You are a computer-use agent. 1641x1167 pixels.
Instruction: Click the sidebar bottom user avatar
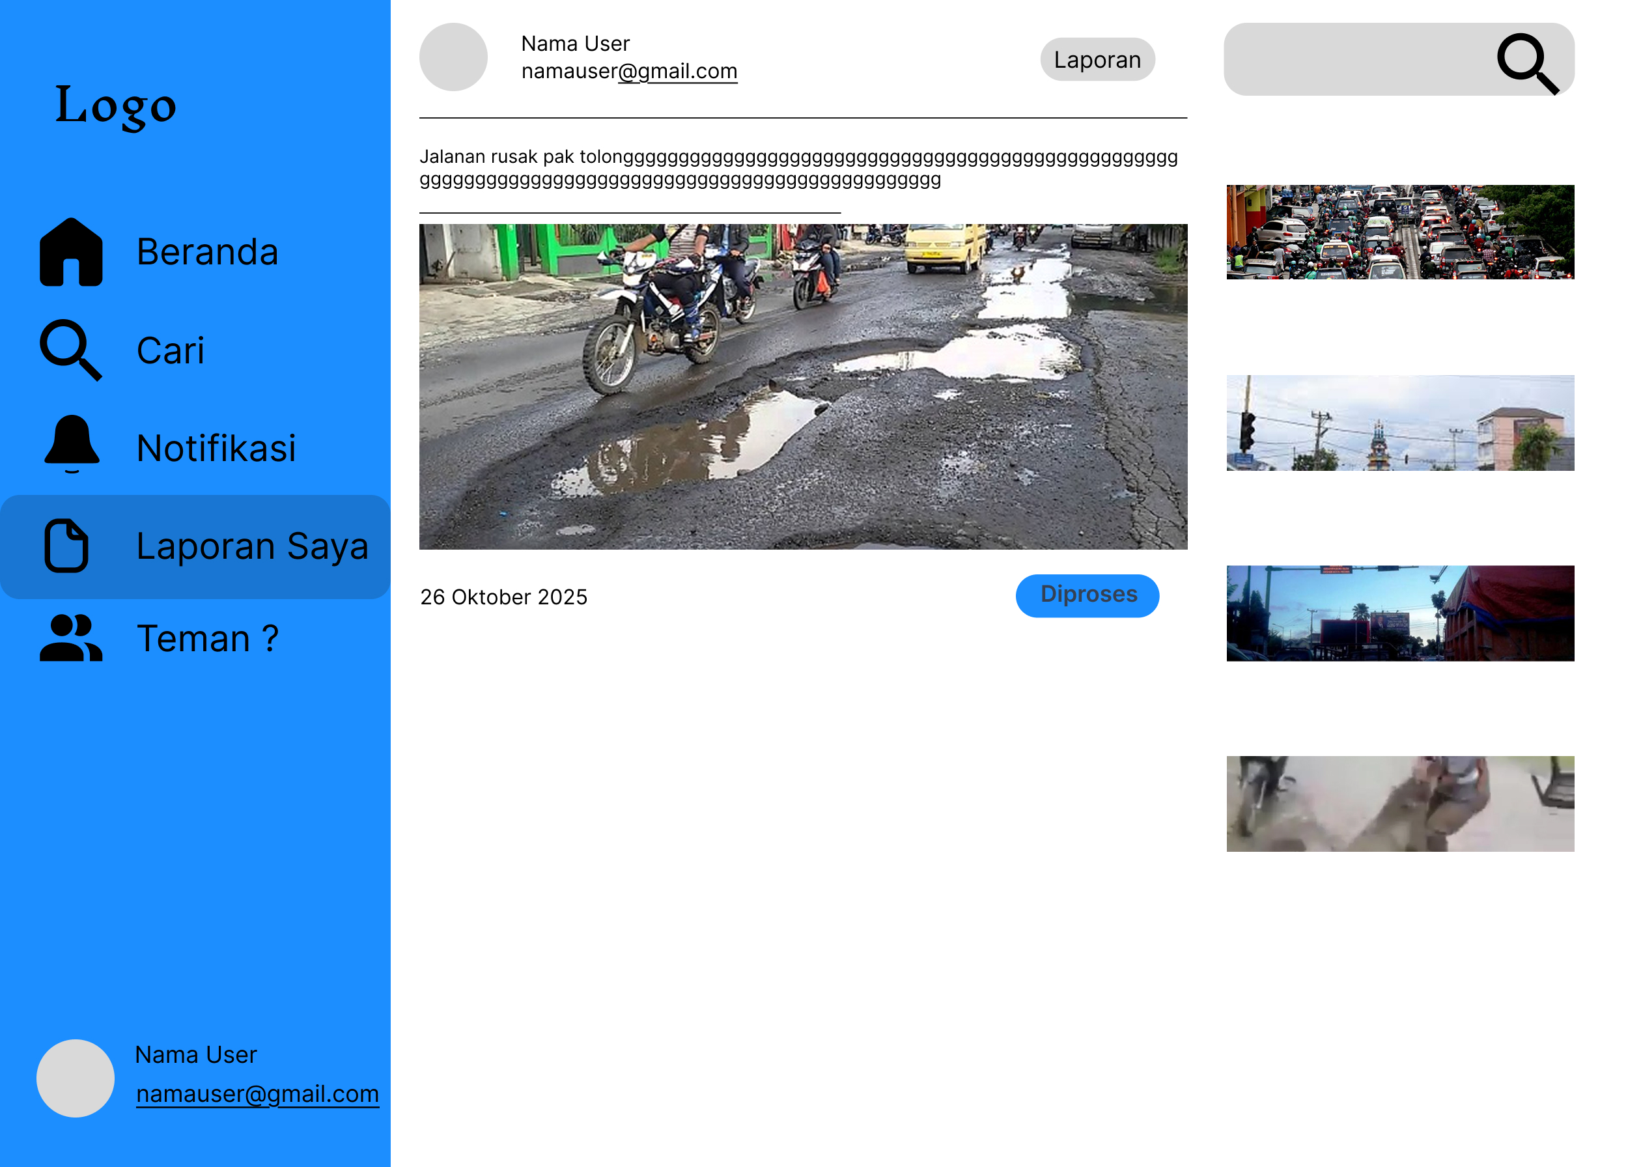(76, 1077)
